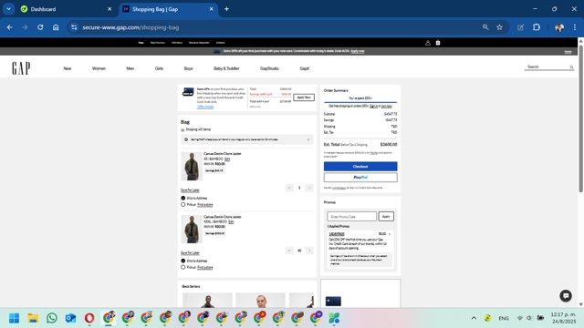Open the Chrome profile avatar

point(559,27)
